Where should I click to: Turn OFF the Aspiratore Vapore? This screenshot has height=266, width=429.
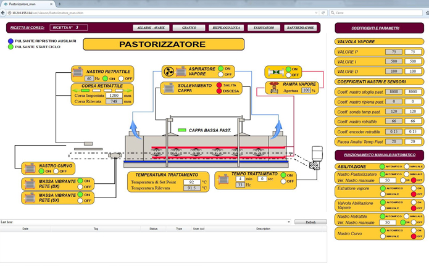[x=221, y=75]
